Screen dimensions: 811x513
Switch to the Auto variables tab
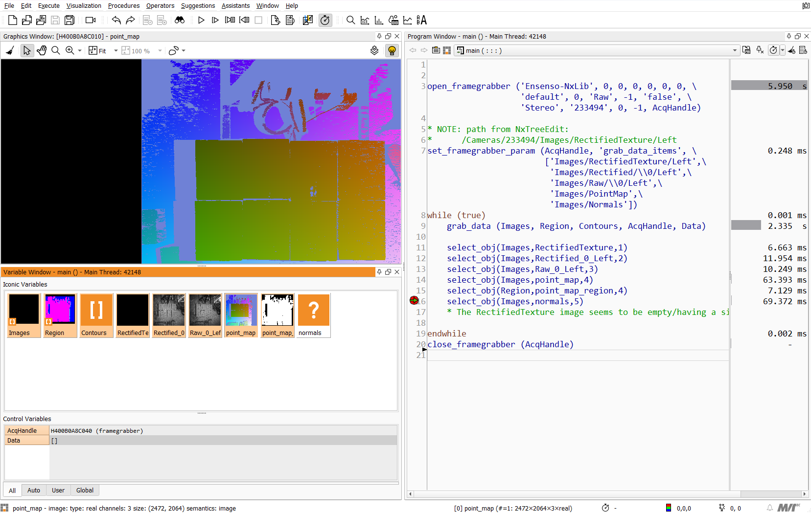(34, 491)
